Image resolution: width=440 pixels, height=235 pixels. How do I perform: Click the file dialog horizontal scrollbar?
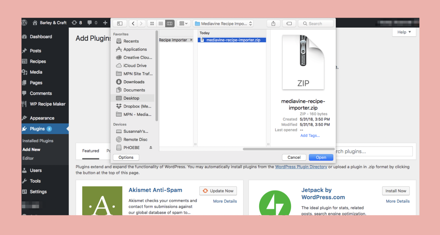click(289, 149)
